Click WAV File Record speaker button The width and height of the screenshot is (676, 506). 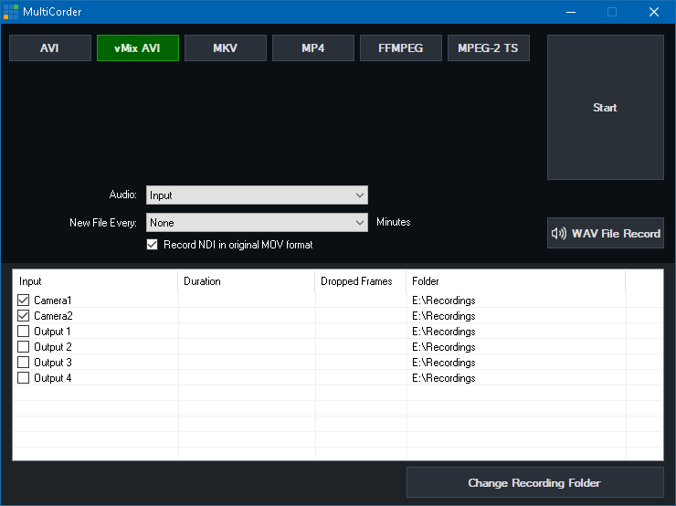coord(605,233)
